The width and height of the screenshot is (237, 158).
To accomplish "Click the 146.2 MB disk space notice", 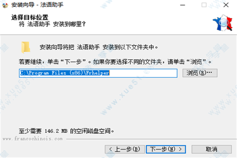I will click(66, 131).
